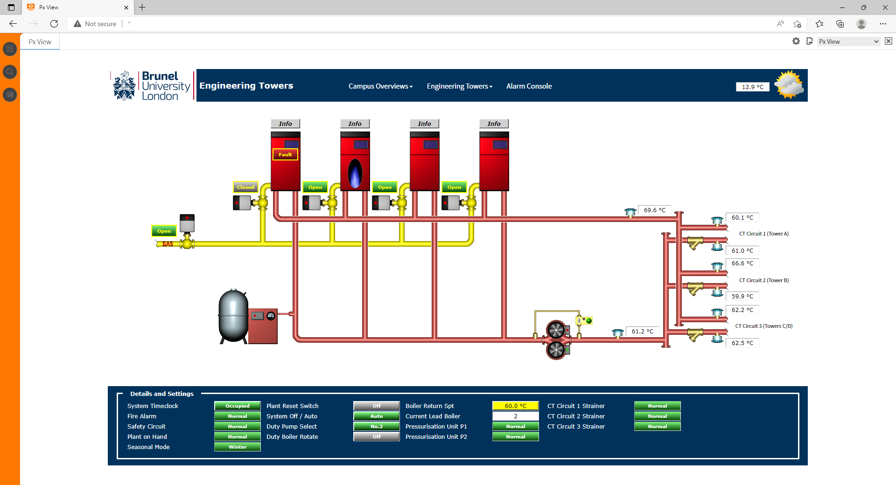The image size is (896, 485).
Task: Toggle the Plant Reset Switch Off button
Action: point(376,406)
